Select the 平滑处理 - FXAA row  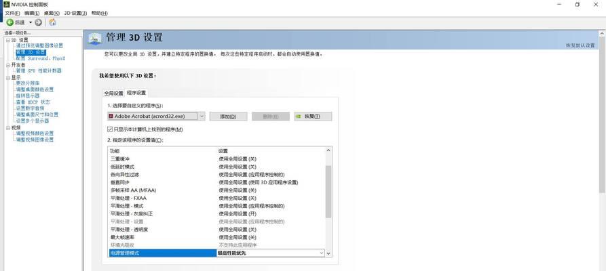point(216,198)
